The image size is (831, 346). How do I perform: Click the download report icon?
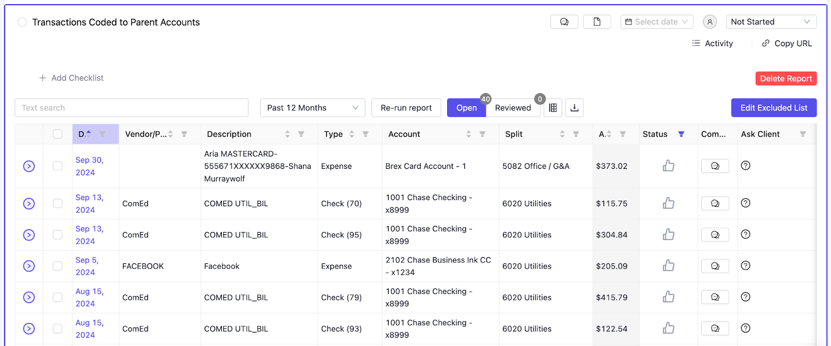tap(574, 108)
